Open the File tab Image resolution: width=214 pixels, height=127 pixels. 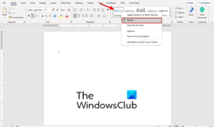point(4,3)
